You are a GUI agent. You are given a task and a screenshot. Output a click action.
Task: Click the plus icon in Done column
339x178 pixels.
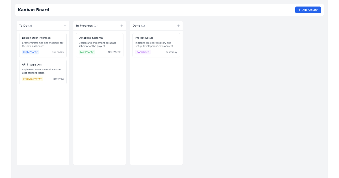click(x=179, y=26)
